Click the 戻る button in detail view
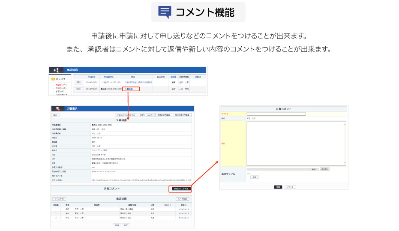Screen dimensions: 399x231 pyautogui.click(x=55, y=115)
